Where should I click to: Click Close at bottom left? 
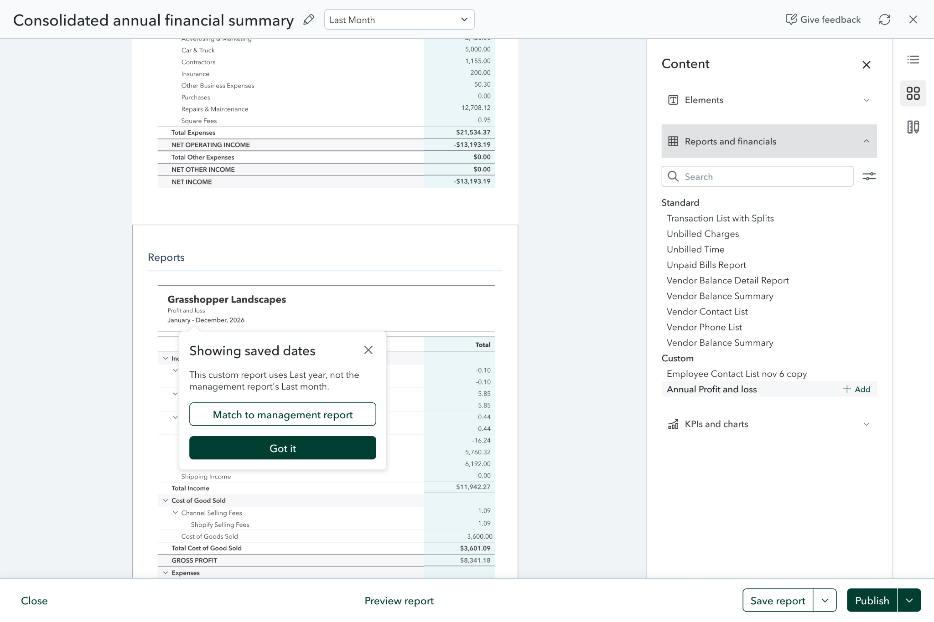click(34, 601)
